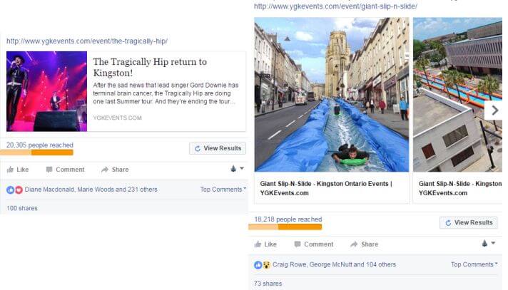Click next arrow on Slip-N-Slide carousel

click(494, 110)
